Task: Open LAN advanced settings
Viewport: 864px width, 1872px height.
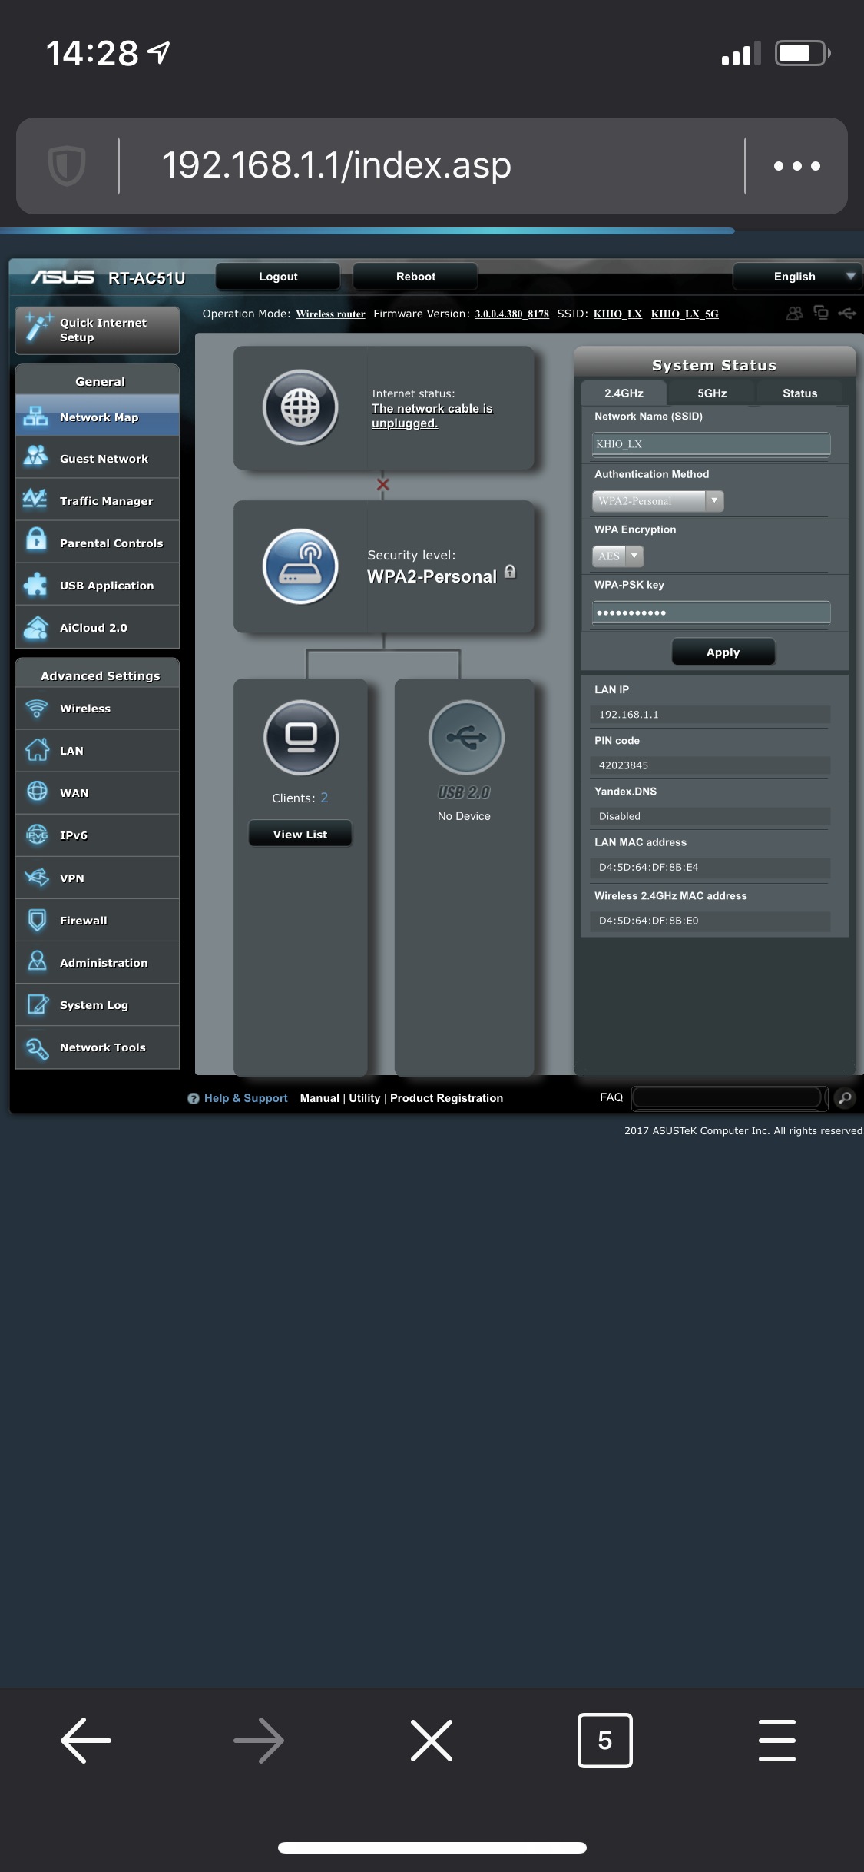Action: click(x=97, y=750)
